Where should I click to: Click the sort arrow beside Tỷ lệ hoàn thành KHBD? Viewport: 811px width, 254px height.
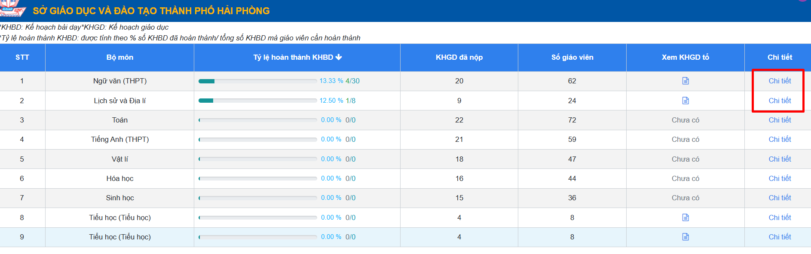[x=339, y=57]
